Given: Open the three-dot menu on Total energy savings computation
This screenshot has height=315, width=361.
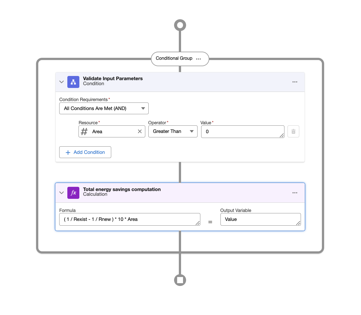Looking at the screenshot, I should click(295, 193).
